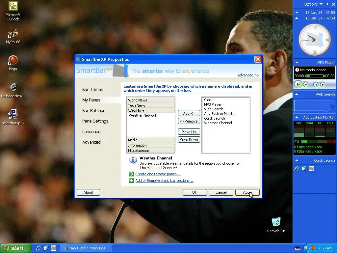The width and height of the screenshot is (337, 253).
Task: Click Internet Explorer in taskbar quick launch
Action: coord(39,248)
